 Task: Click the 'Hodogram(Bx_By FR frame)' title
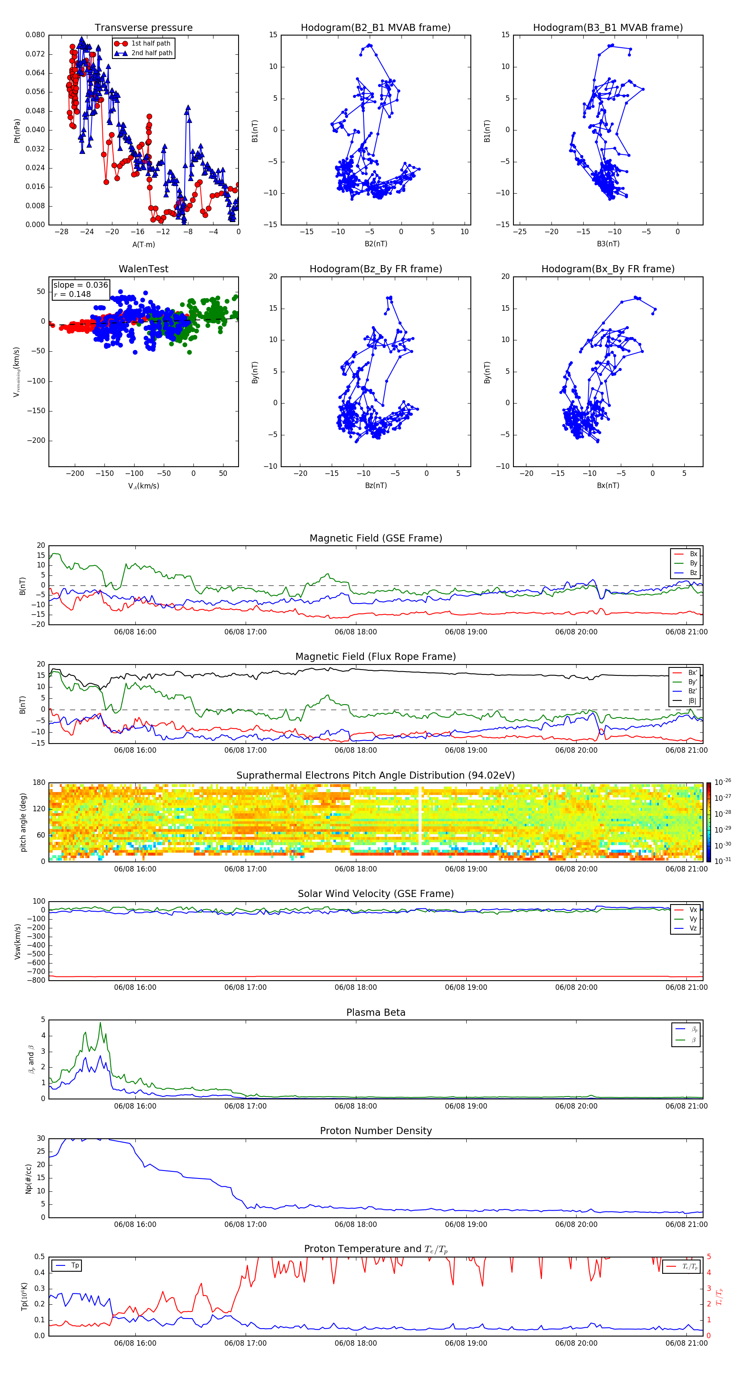pyautogui.click(x=608, y=269)
